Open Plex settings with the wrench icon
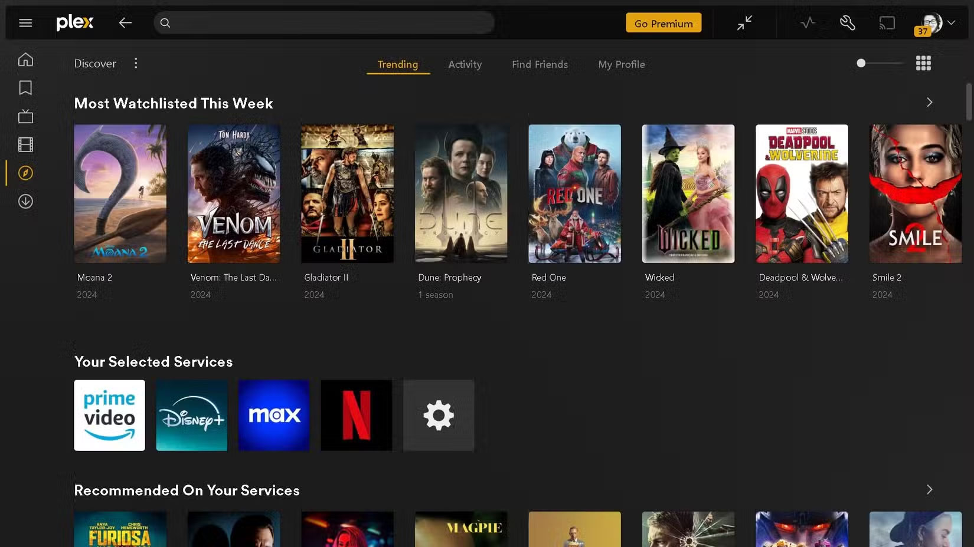 point(847,23)
